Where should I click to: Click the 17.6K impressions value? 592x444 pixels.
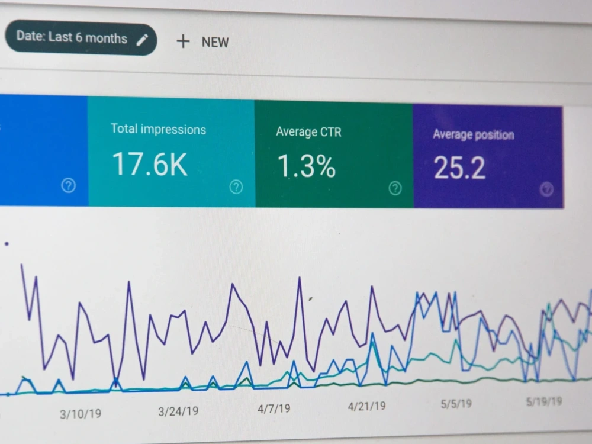(x=150, y=164)
